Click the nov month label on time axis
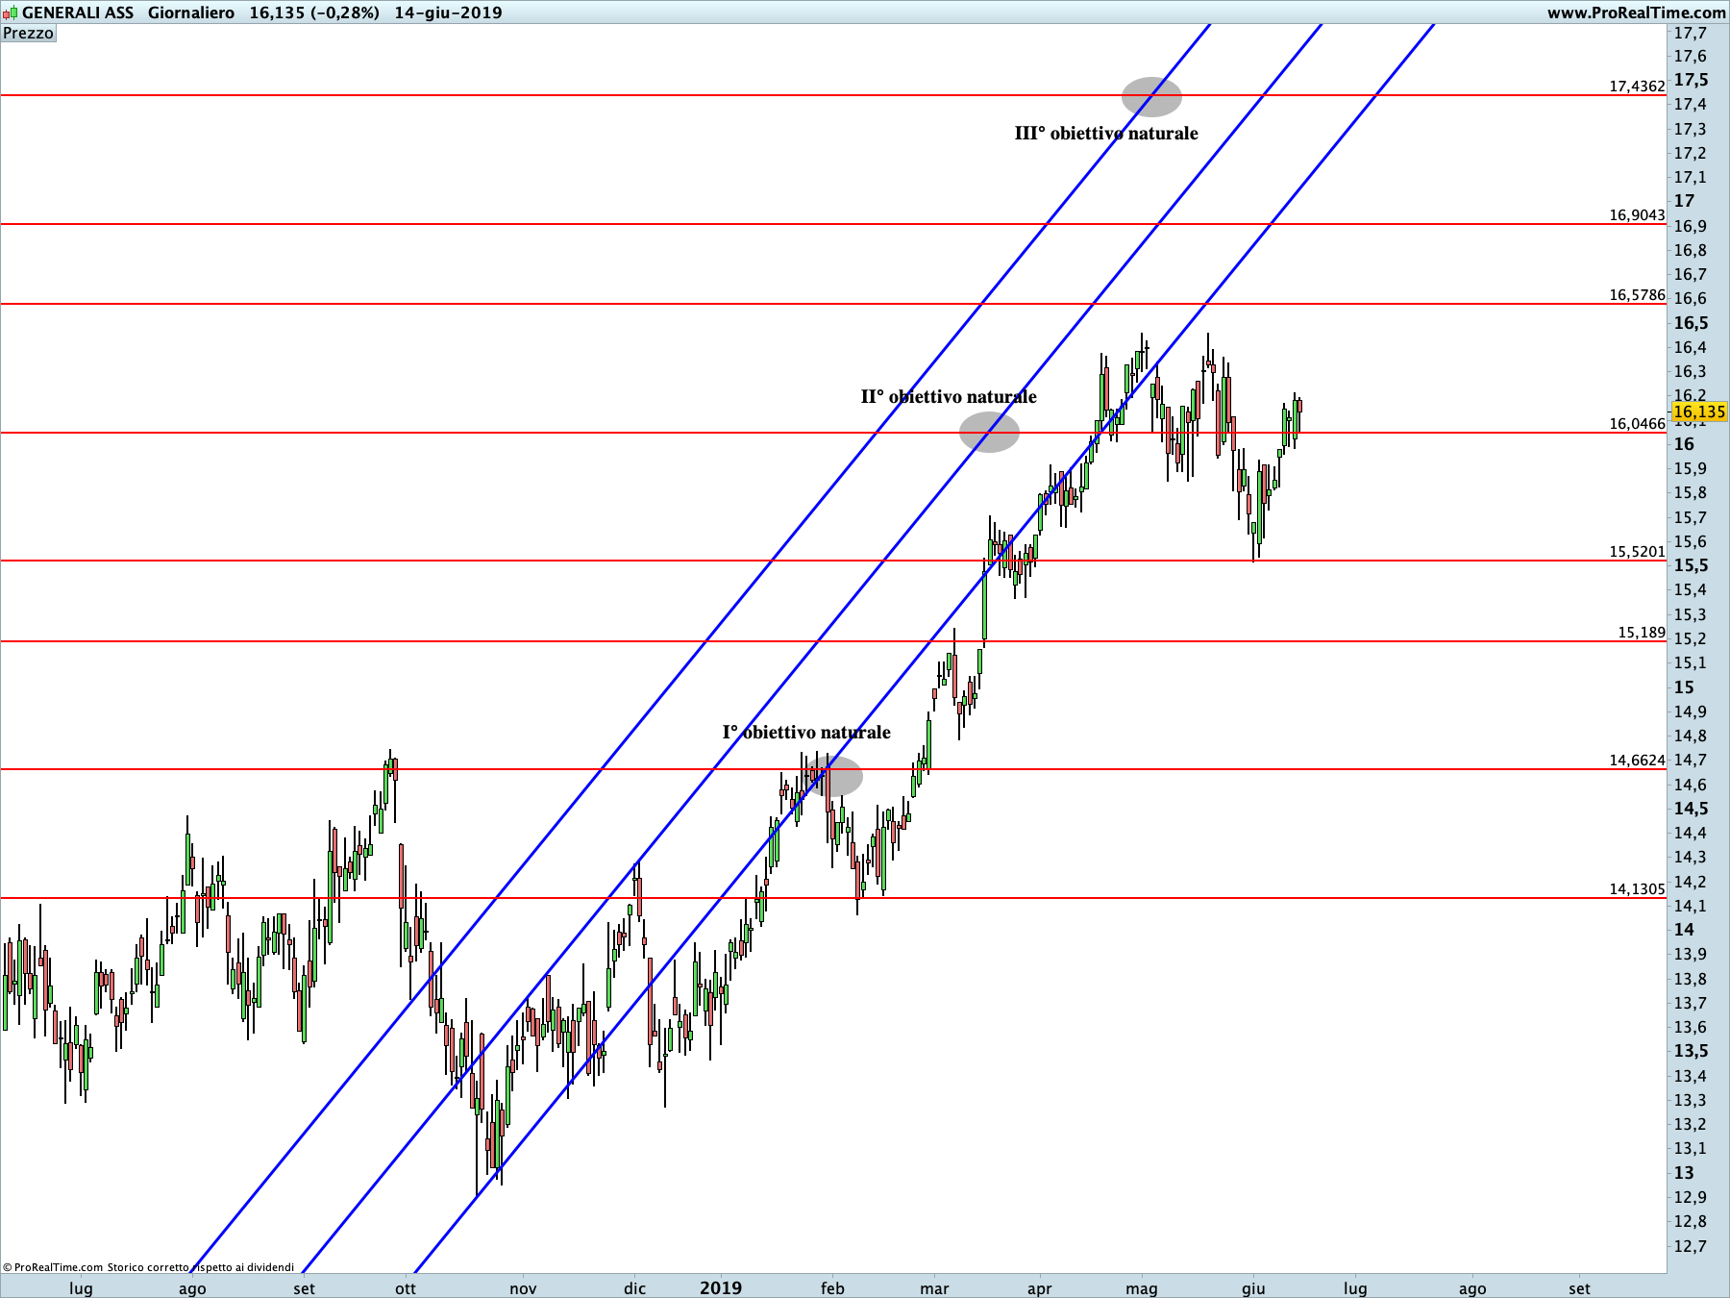The height and width of the screenshot is (1298, 1730). pos(523,1288)
